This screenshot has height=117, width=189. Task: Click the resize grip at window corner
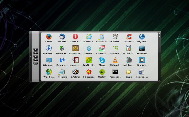point(159,81)
